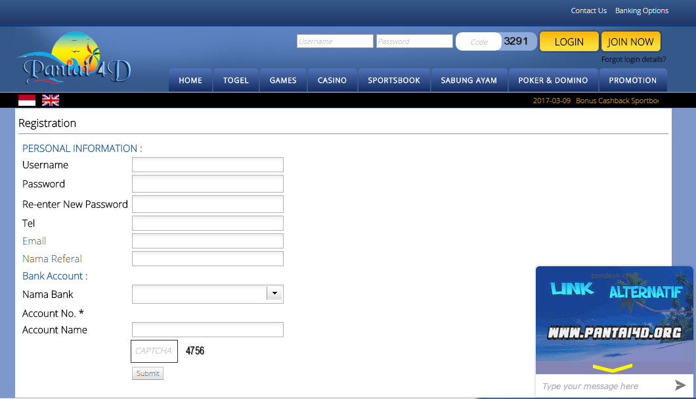This screenshot has width=696, height=399.
Task: Go to SABUNG AYAM tab
Action: [x=469, y=80]
